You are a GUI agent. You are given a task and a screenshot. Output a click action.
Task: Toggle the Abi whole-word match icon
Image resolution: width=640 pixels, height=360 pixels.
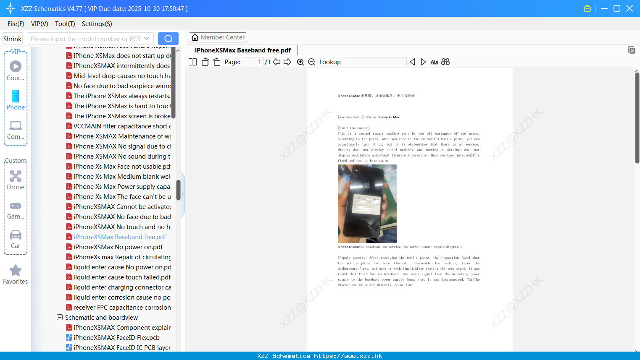tap(435, 62)
